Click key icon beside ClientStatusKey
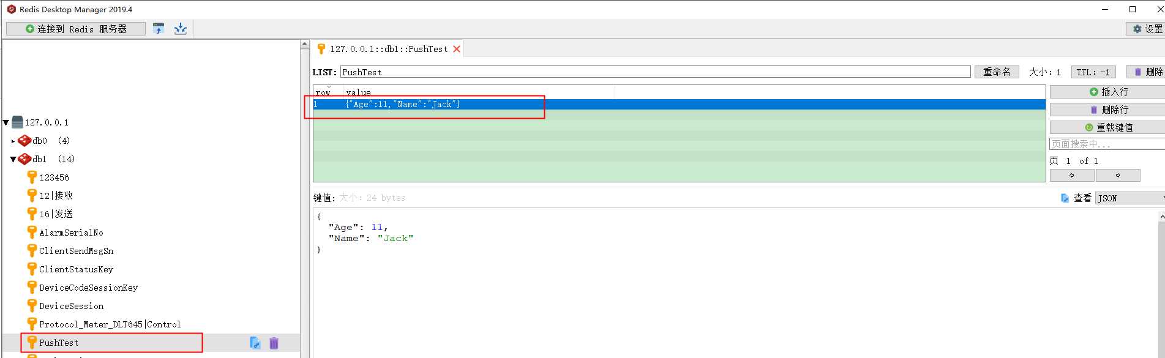1165x358 pixels. 32,269
